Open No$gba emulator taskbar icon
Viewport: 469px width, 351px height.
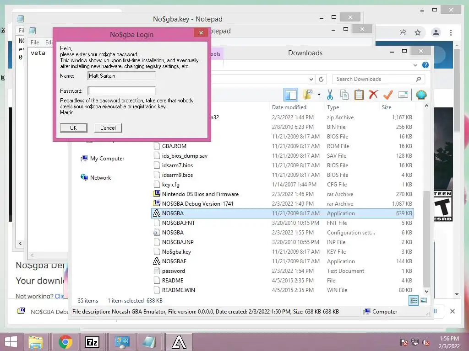pos(179,342)
